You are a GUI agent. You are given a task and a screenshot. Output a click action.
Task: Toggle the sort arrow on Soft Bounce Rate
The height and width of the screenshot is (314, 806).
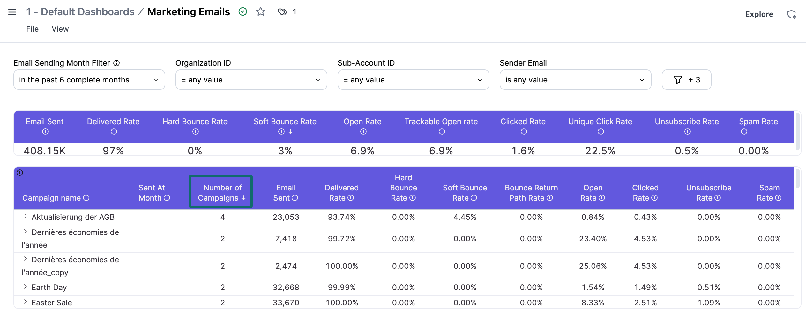tap(291, 132)
